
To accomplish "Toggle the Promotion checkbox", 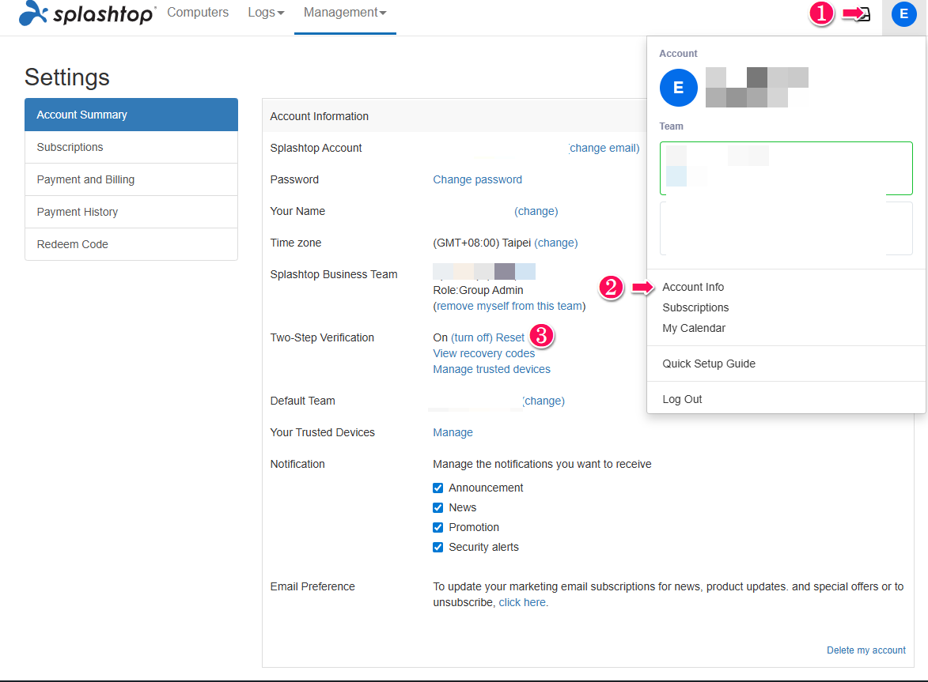I will point(437,527).
